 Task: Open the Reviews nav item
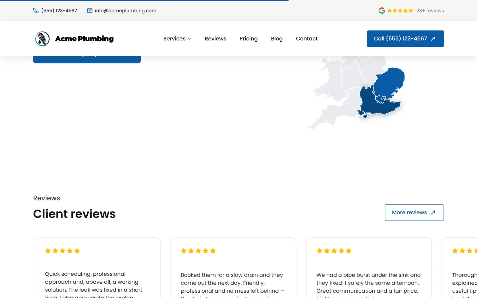(216, 39)
